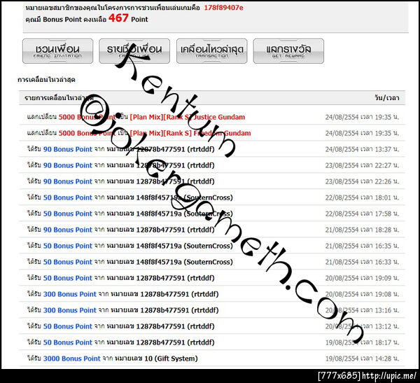Click the date 22/08/2554 เวลา 17:58 น.

point(362,214)
